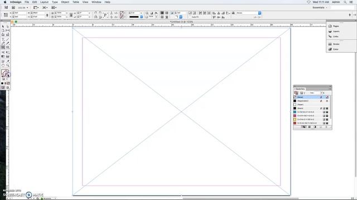Open the Layout menu
This screenshot has width=357, height=200.
[x=44, y=2]
